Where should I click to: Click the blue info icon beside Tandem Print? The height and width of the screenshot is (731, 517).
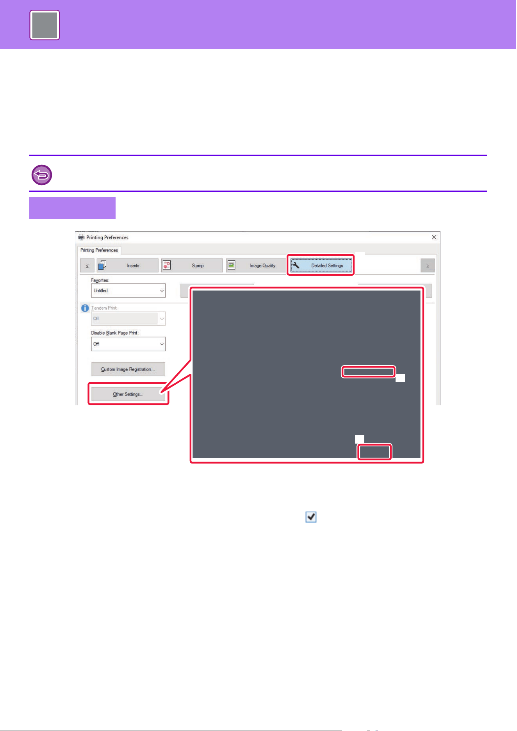(x=85, y=308)
